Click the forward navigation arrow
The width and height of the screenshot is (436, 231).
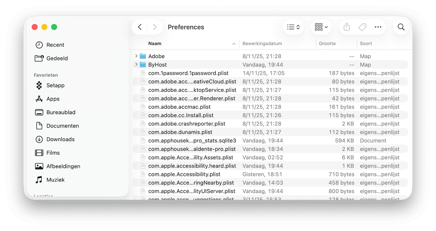[155, 27]
